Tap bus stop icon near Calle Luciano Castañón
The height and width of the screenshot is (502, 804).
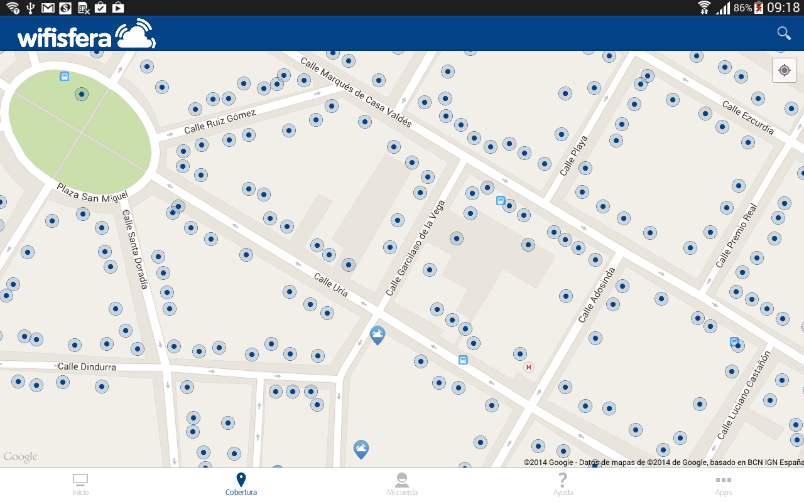point(734,342)
